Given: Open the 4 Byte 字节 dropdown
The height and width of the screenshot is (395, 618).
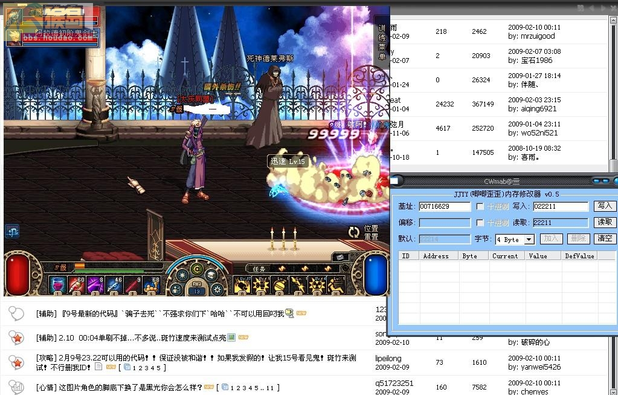Looking at the screenshot, I should coord(529,239).
